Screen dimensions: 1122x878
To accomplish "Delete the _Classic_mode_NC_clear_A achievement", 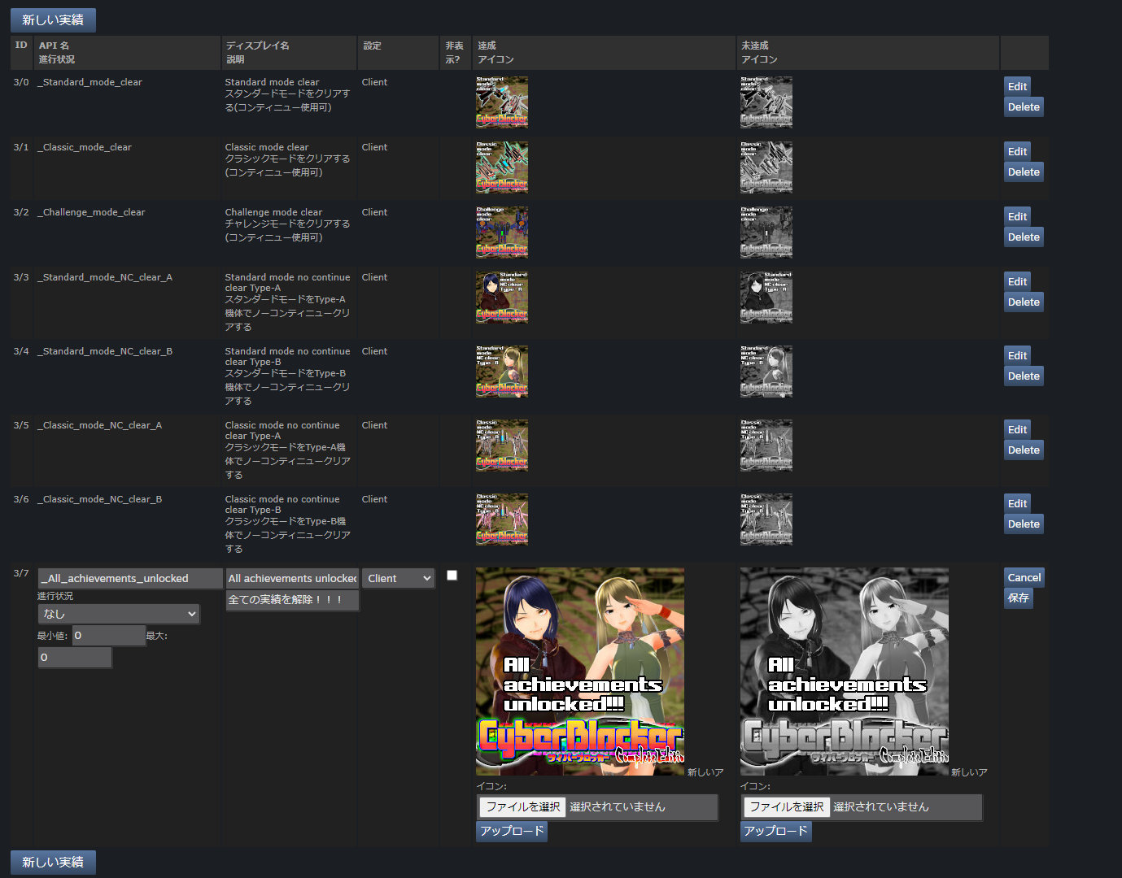I will tap(1024, 450).
